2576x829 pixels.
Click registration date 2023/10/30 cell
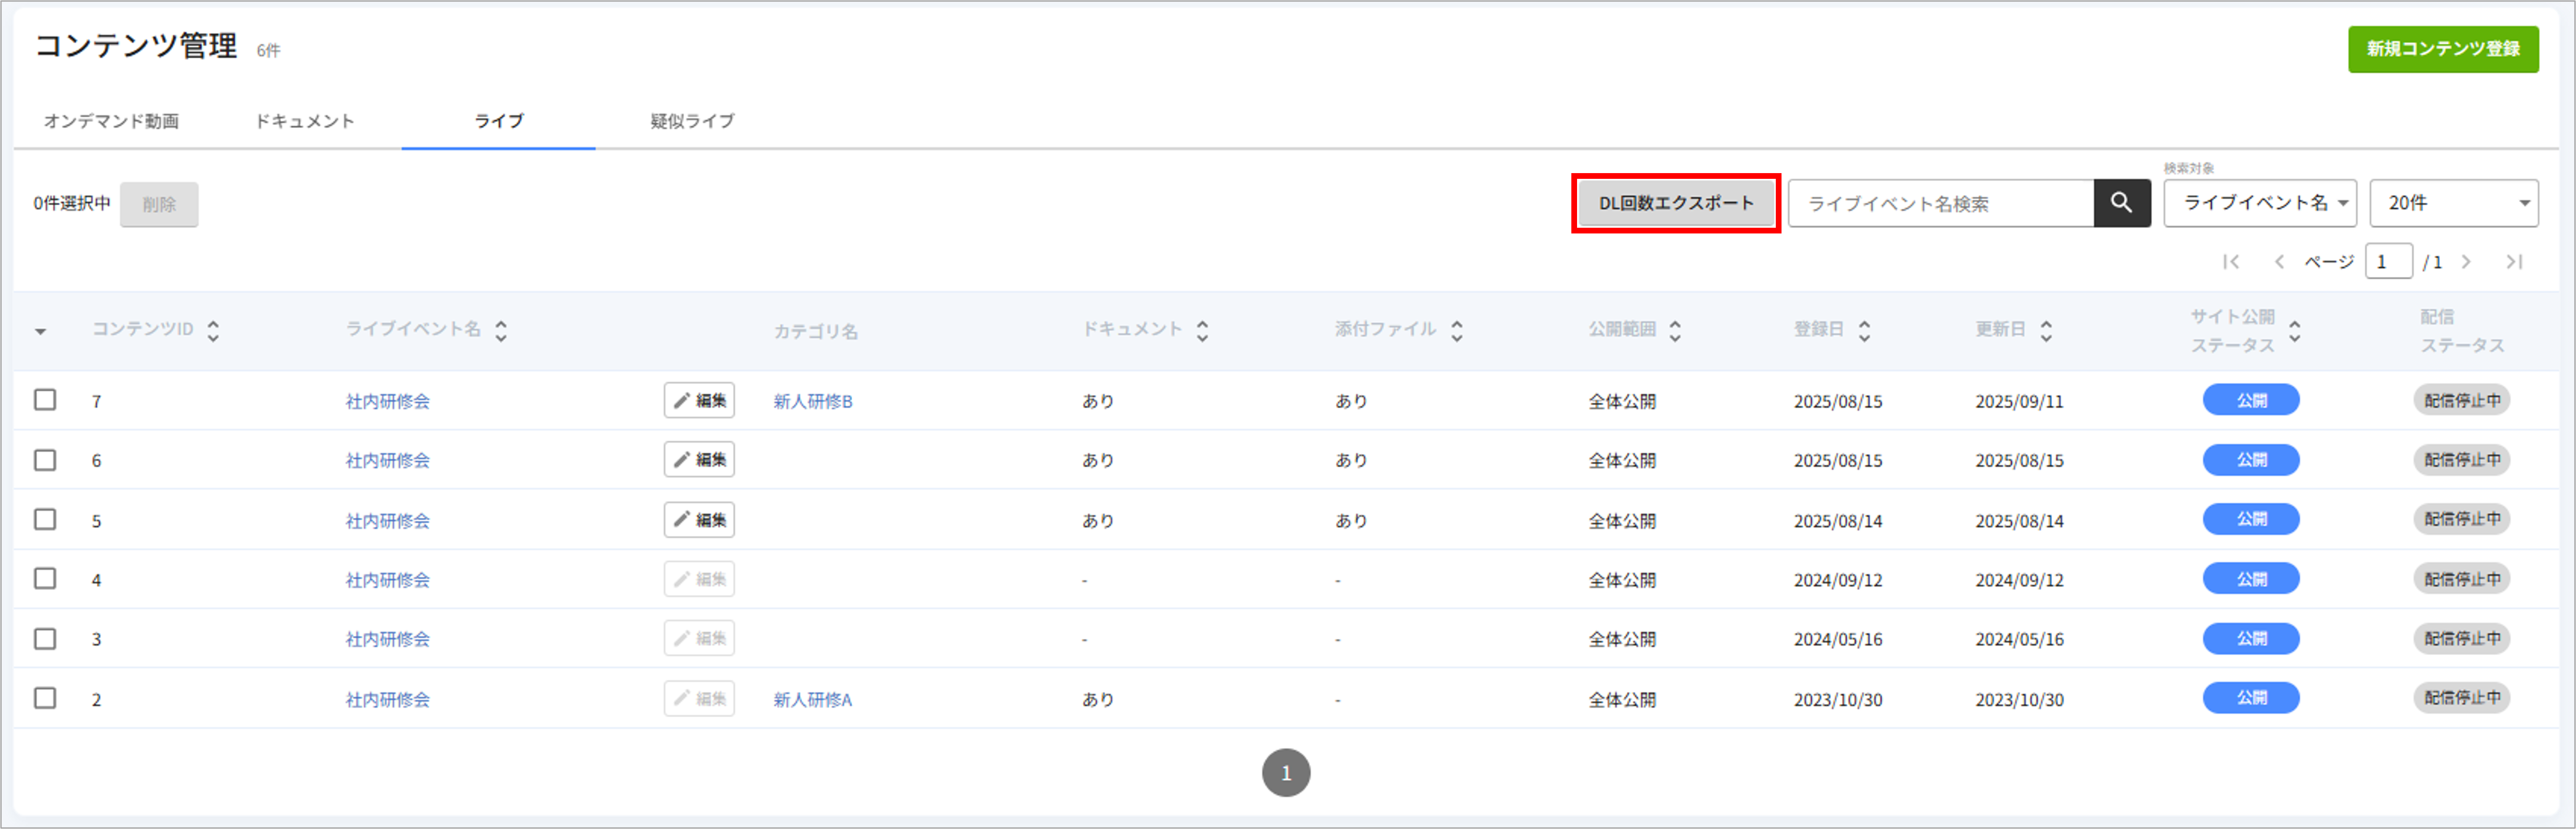tap(1838, 700)
